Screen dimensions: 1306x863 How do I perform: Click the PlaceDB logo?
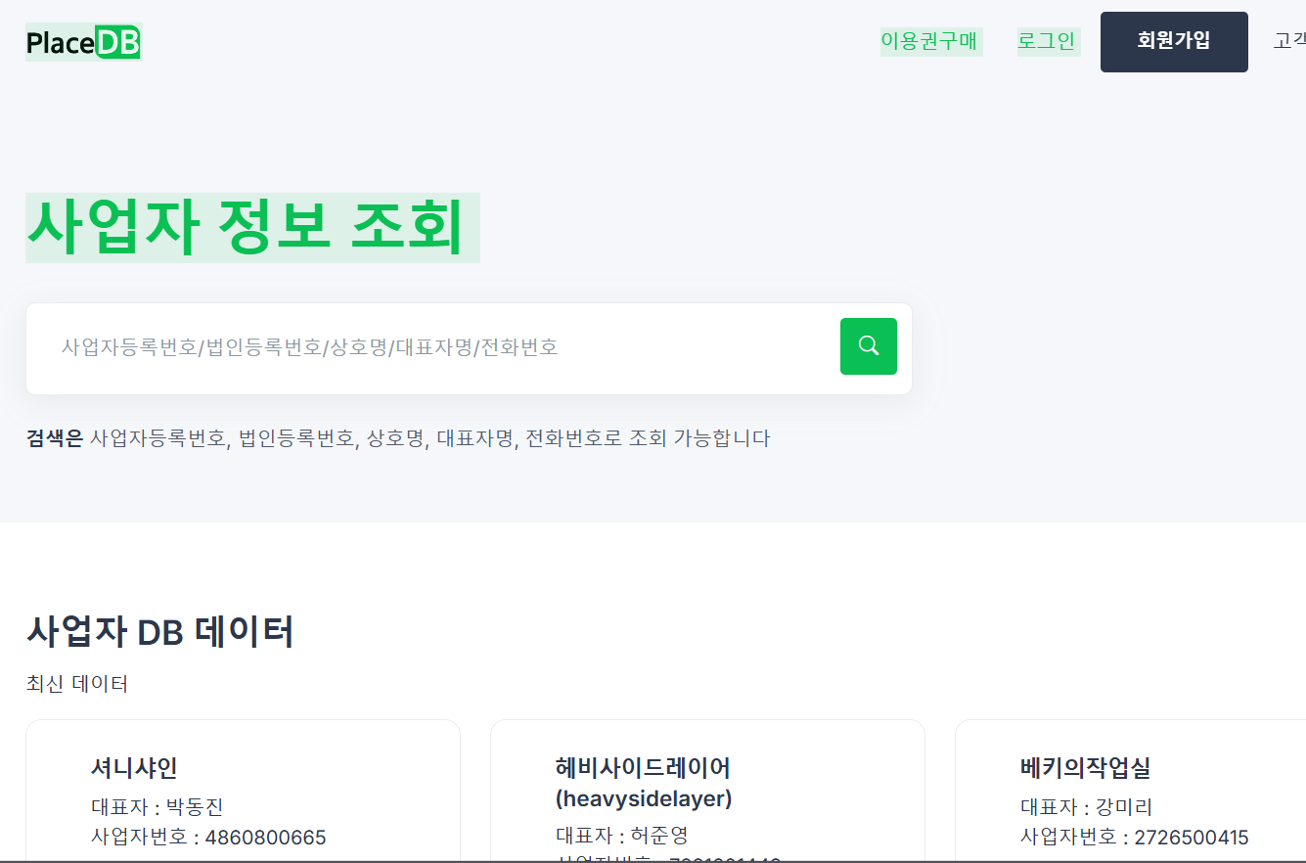[x=84, y=42]
